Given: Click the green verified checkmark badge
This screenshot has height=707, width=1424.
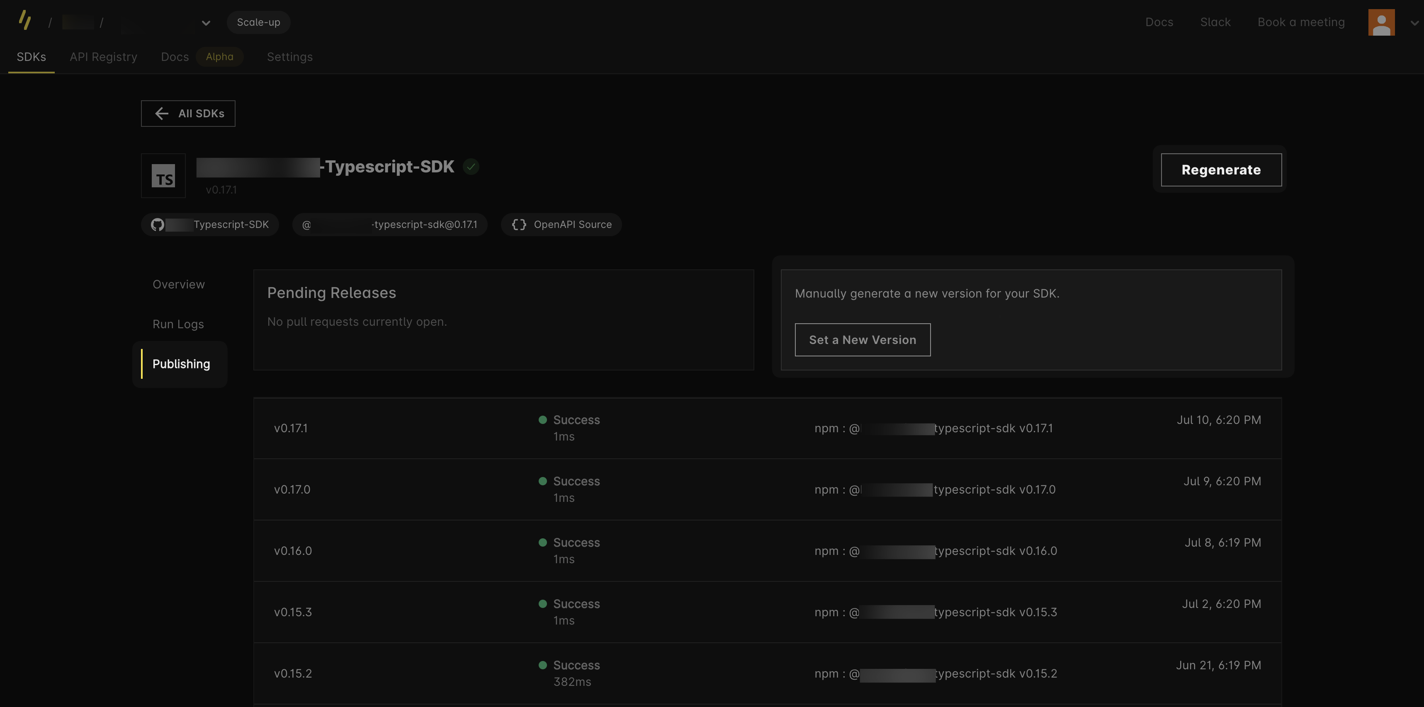Looking at the screenshot, I should pyautogui.click(x=471, y=167).
